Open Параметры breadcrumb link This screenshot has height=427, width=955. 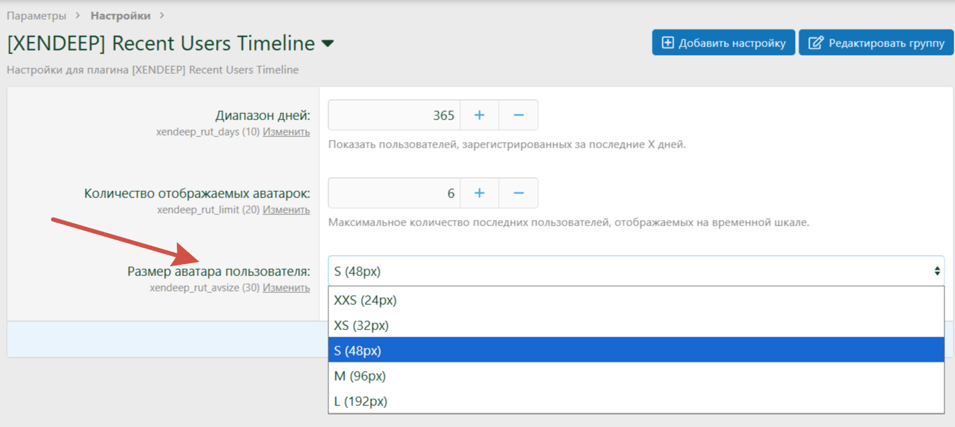36,15
